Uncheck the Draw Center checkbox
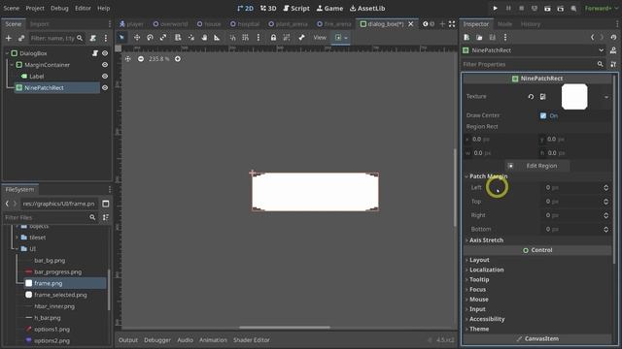Screen dimensions: 622x349 (543, 115)
